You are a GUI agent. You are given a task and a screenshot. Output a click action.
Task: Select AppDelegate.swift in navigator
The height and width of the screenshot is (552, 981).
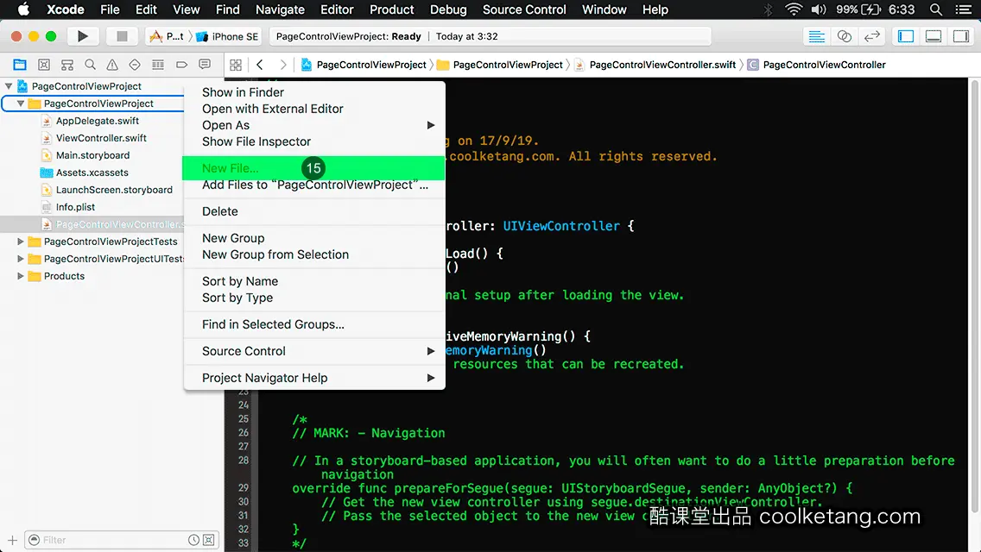97,121
